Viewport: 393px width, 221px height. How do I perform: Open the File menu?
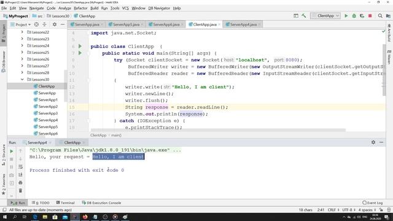4,8
